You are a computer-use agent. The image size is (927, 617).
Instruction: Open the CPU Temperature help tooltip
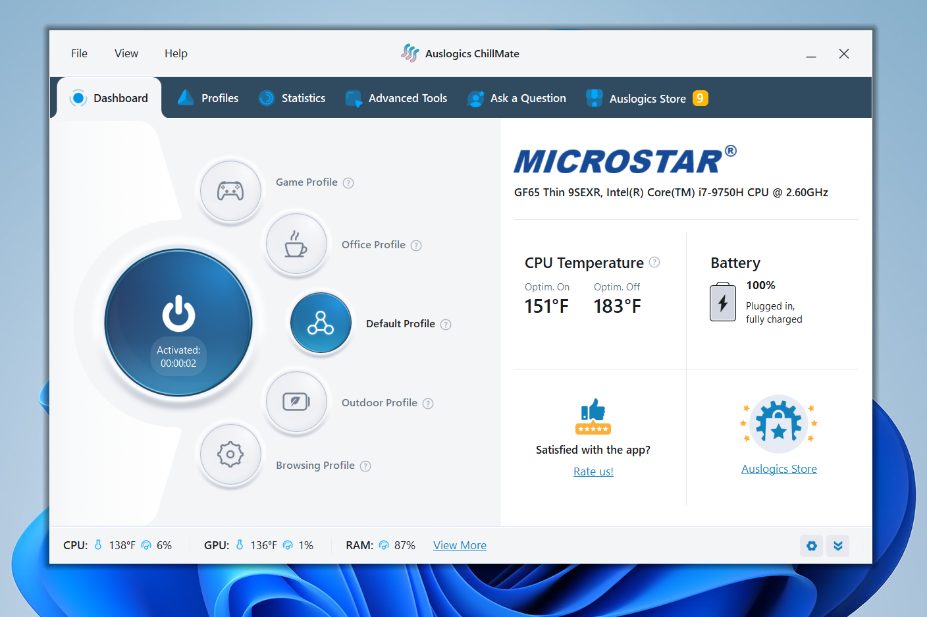tap(654, 262)
